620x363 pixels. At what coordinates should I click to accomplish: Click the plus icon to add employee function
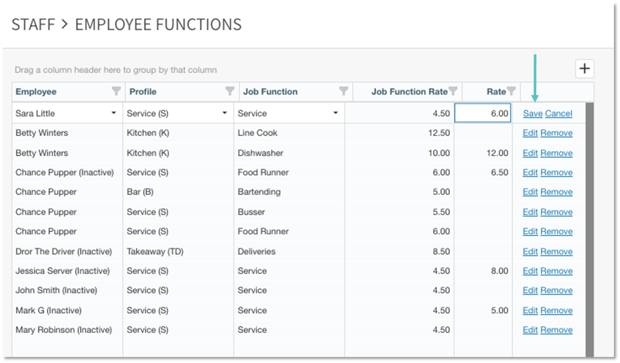coord(585,69)
